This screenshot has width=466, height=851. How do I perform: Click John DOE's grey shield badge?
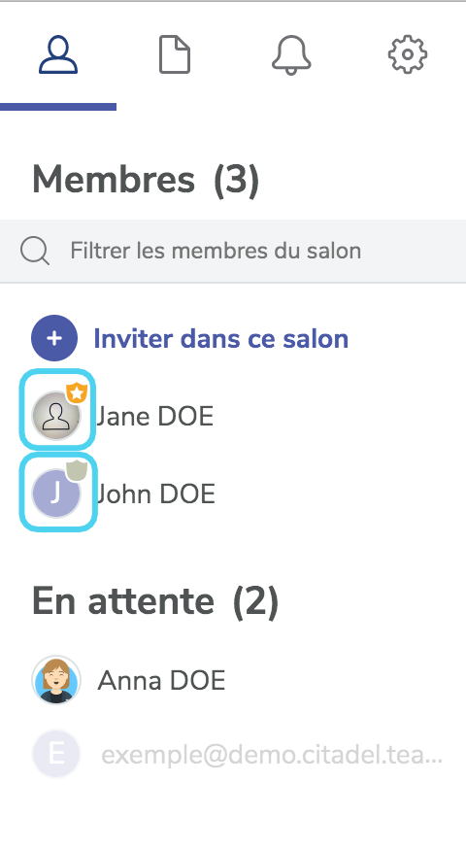point(77,470)
